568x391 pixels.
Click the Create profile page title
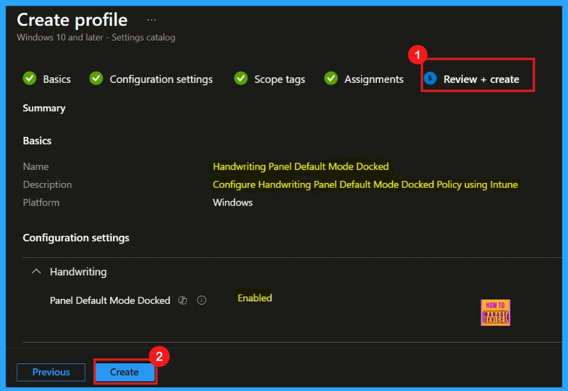[x=72, y=20]
